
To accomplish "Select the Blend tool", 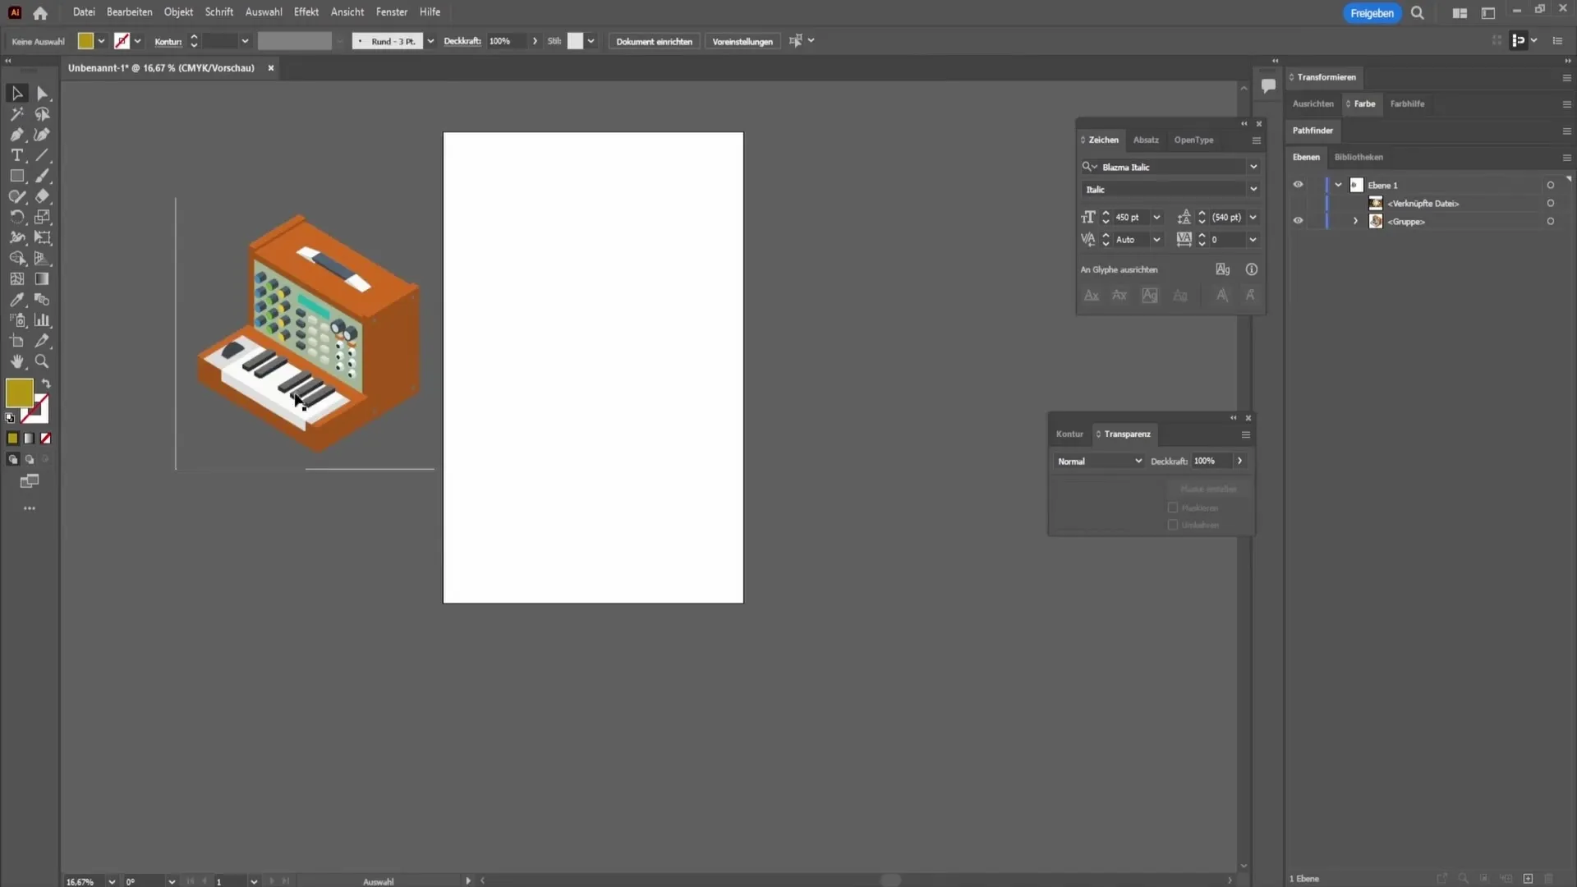I will 43,300.
